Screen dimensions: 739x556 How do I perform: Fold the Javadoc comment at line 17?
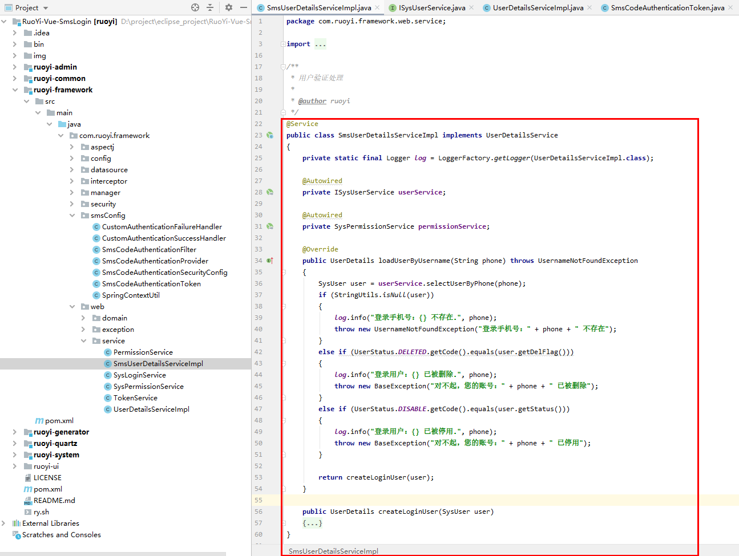pyautogui.click(x=283, y=67)
